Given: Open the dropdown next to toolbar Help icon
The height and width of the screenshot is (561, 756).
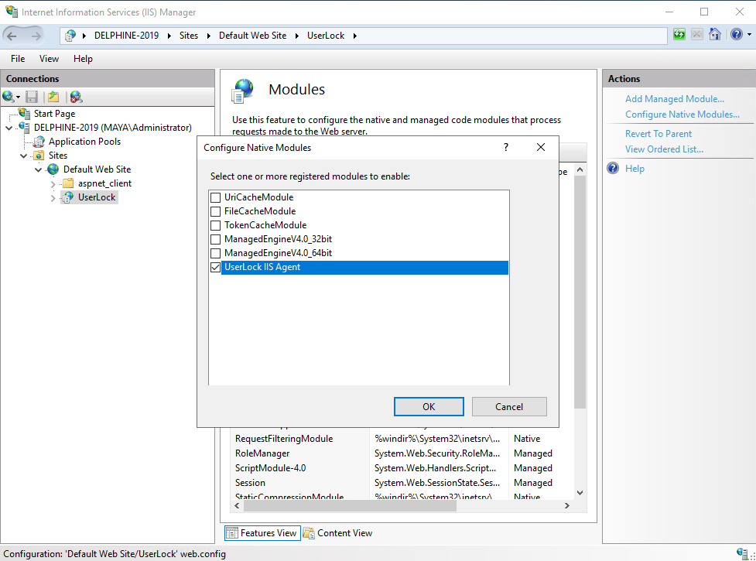Looking at the screenshot, I should coord(749,35).
